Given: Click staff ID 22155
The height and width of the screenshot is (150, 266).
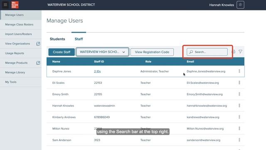Looking at the screenshot, I should 98,94.
